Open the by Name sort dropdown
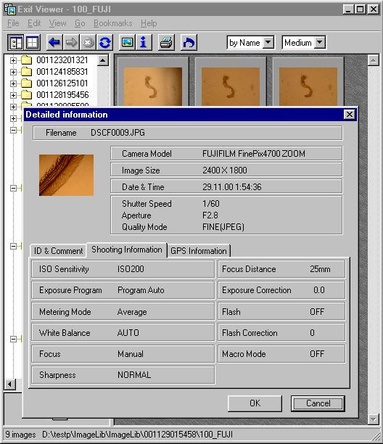 [x=268, y=43]
